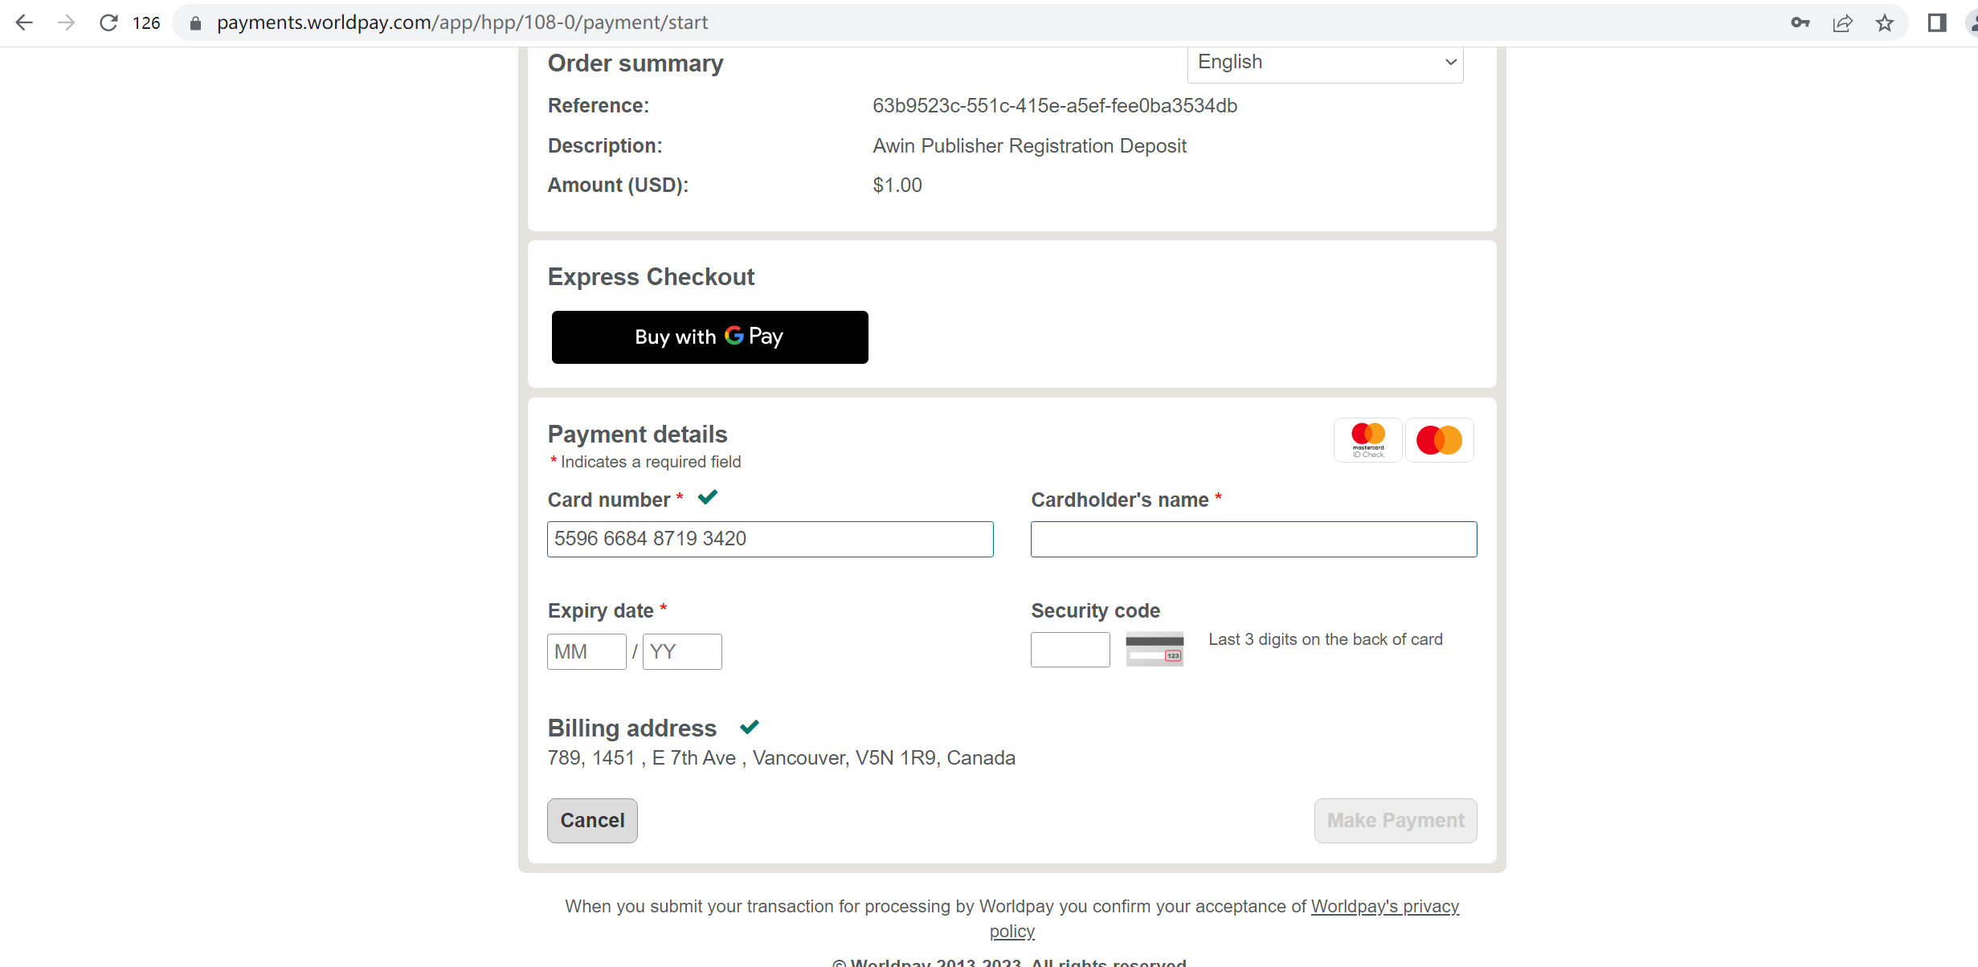Open the saved passwords key icon
Viewport: 1978px width, 967px height.
click(1800, 22)
